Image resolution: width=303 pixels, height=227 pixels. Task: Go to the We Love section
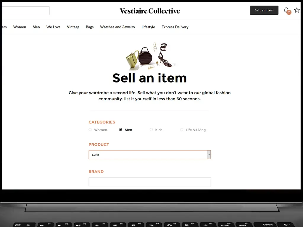(x=53, y=27)
